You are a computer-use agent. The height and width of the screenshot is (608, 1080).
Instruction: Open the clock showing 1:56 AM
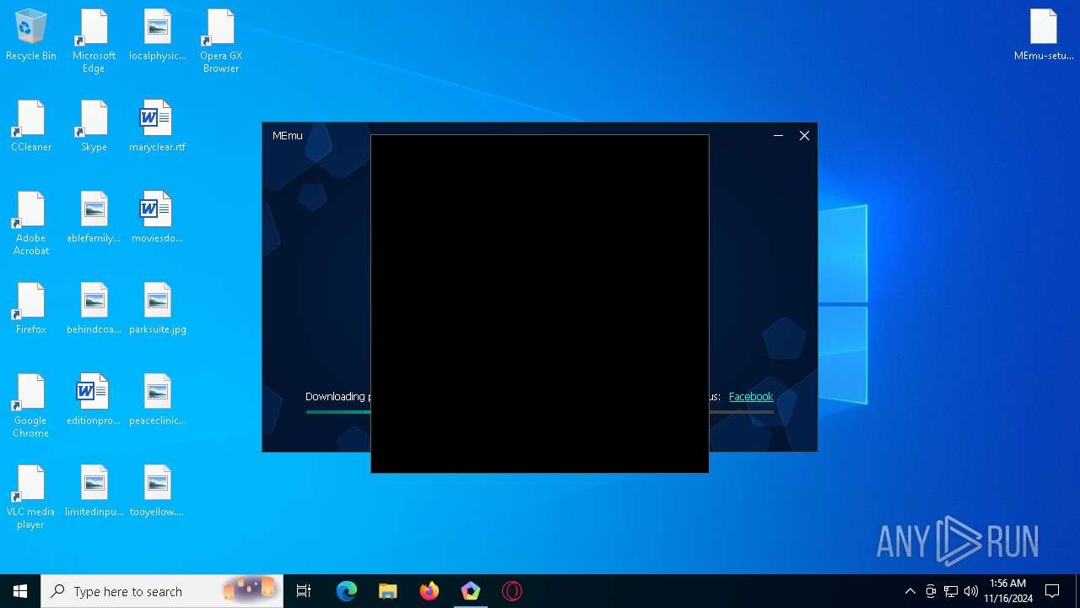click(1008, 591)
